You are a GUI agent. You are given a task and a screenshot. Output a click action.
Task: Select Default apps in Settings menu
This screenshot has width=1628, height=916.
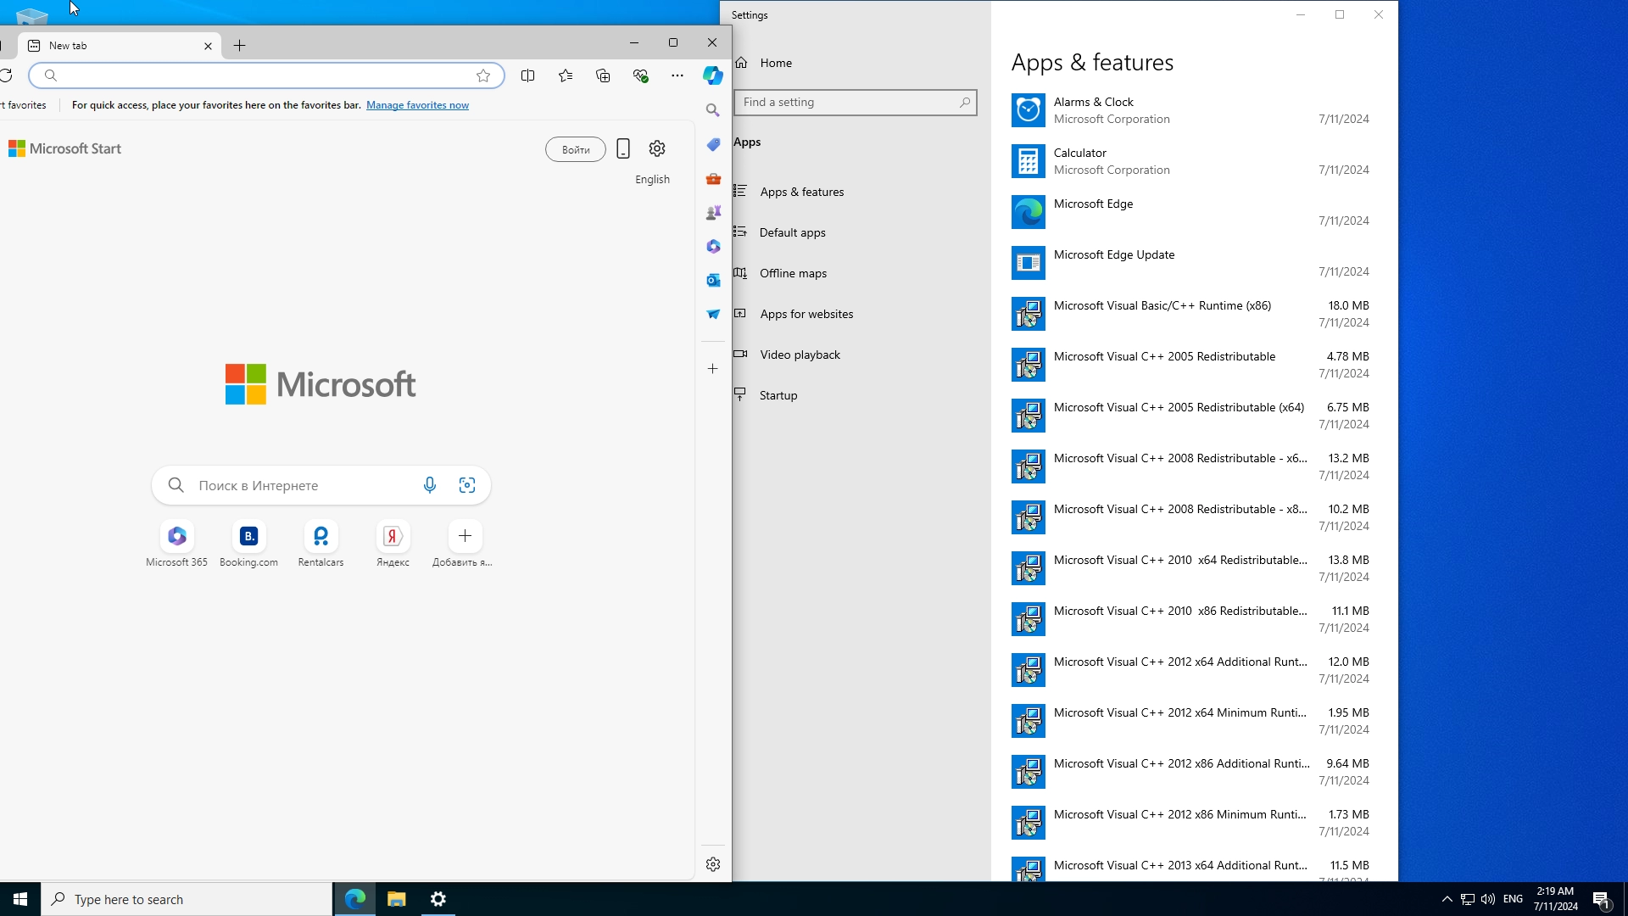click(792, 232)
